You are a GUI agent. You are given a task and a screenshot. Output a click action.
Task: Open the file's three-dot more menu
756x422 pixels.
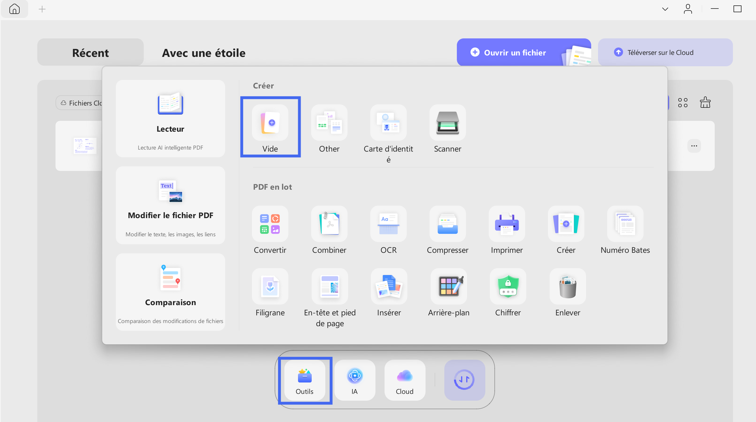(x=694, y=146)
